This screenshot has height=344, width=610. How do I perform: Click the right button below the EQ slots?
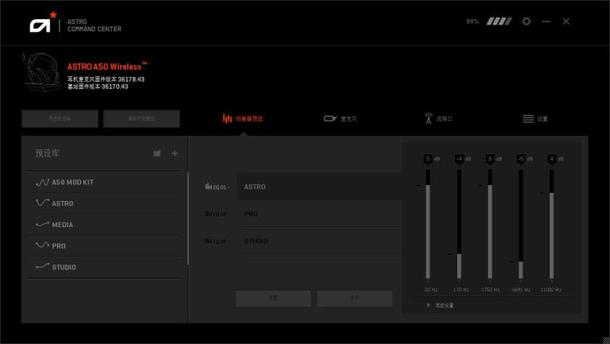(x=355, y=298)
